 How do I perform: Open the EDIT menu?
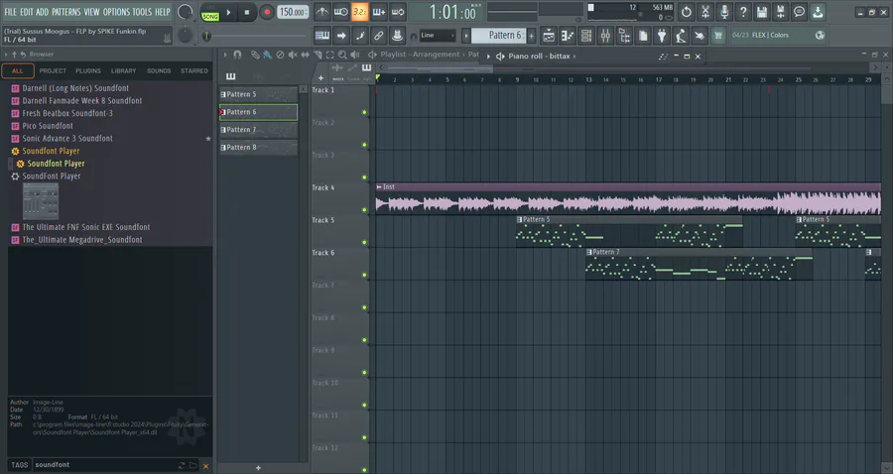26,12
